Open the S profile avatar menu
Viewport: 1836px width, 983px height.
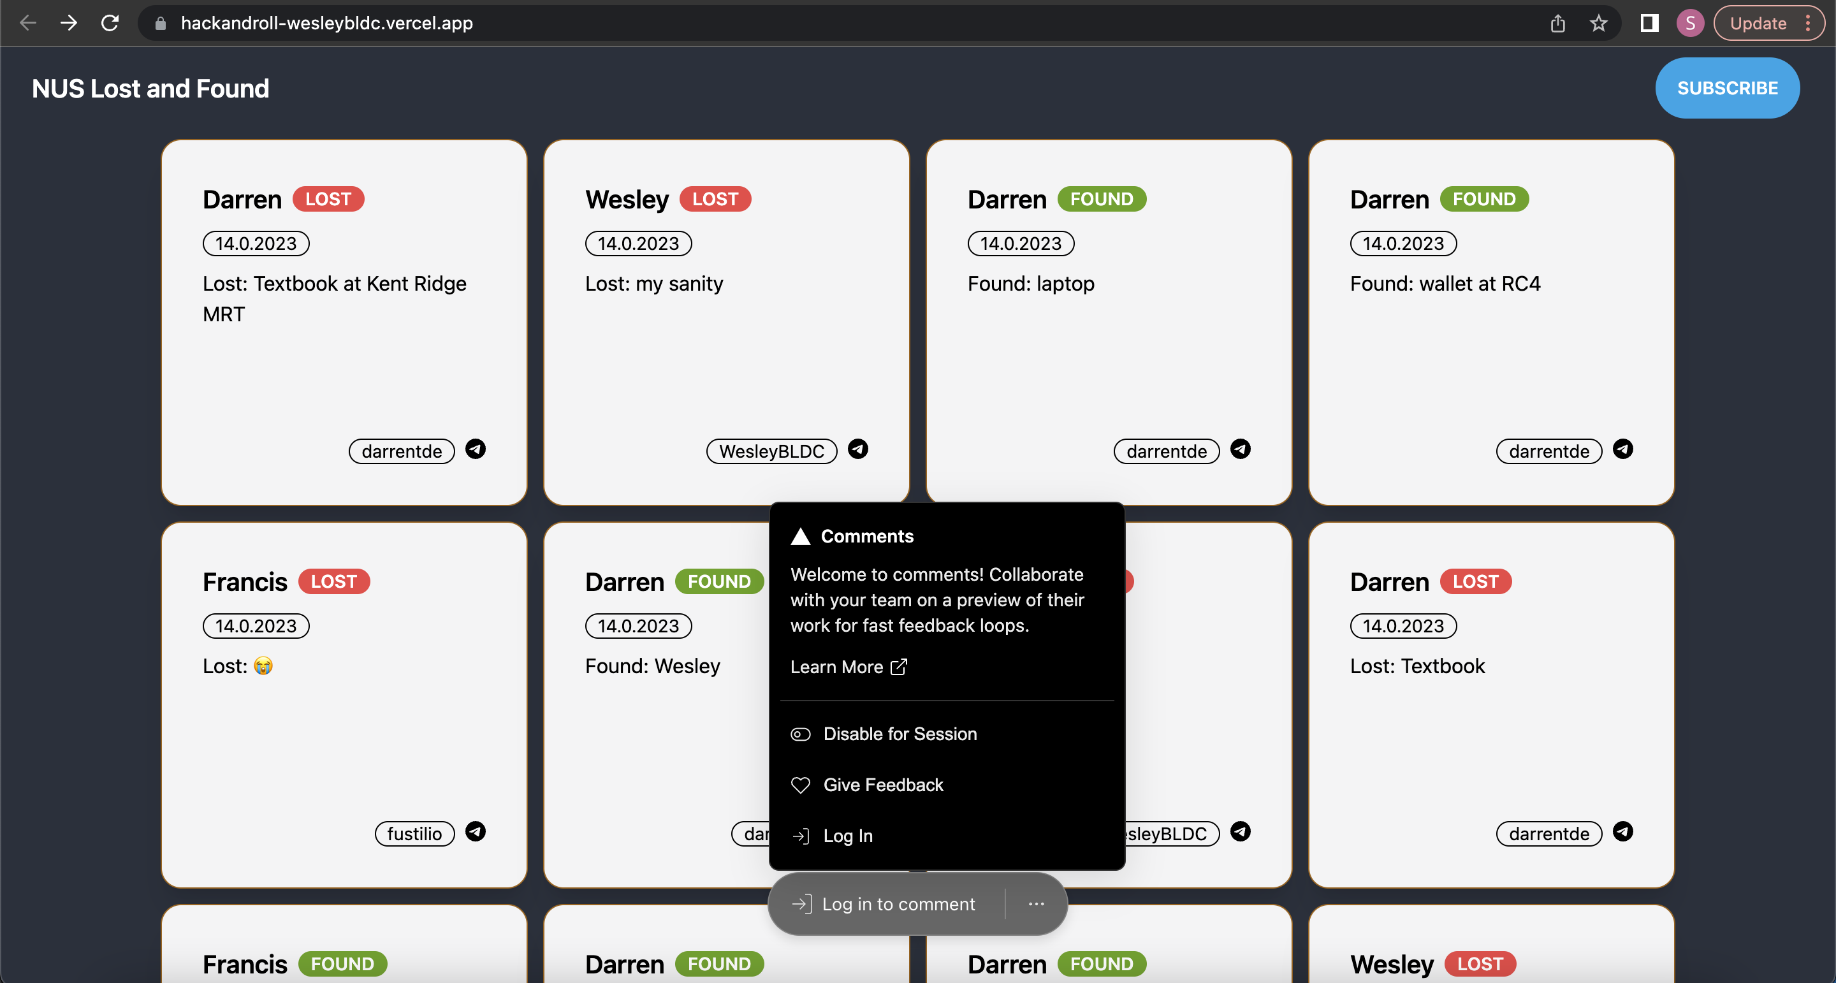pyautogui.click(x=1690, y=23)
